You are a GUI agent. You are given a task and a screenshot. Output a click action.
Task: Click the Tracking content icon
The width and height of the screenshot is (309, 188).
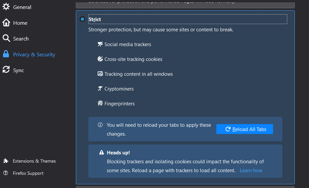coord(100,74)
